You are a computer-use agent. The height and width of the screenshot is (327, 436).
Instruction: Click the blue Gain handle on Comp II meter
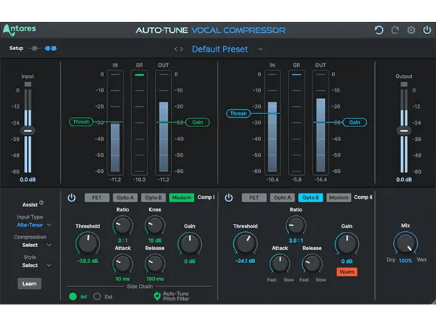click(x=355, y=122)
